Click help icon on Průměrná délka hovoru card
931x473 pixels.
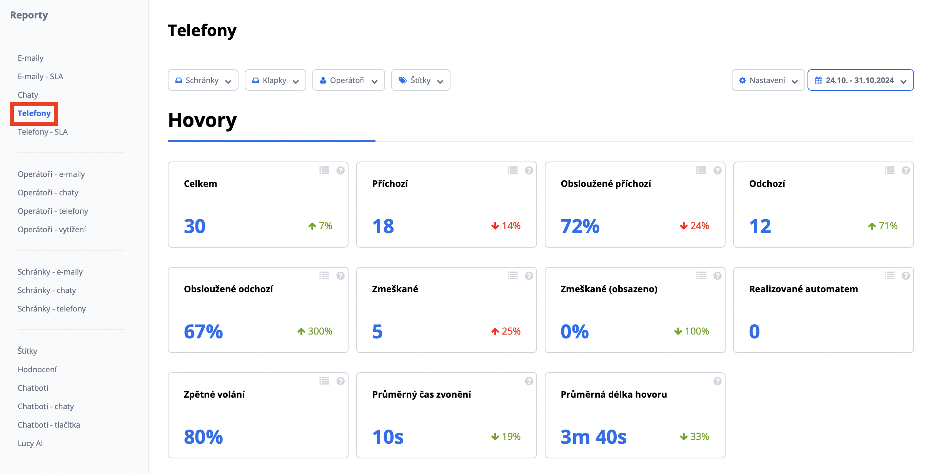point(717,381)
